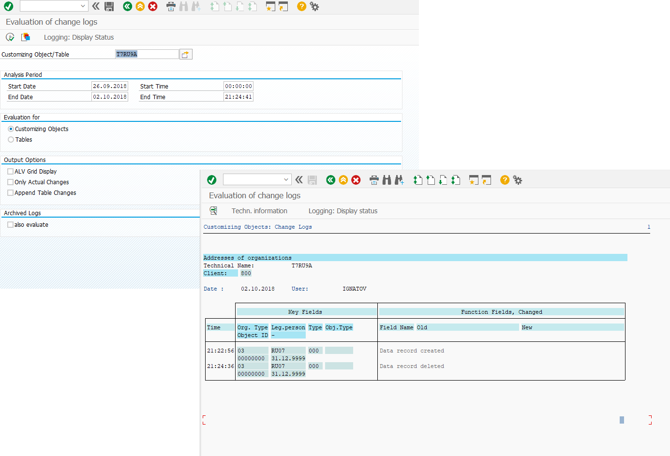Viewport: 670px width, 456px height.
Task: Click horizontal scrollbar thumb in change logs window
Action: tap(622, 420)
